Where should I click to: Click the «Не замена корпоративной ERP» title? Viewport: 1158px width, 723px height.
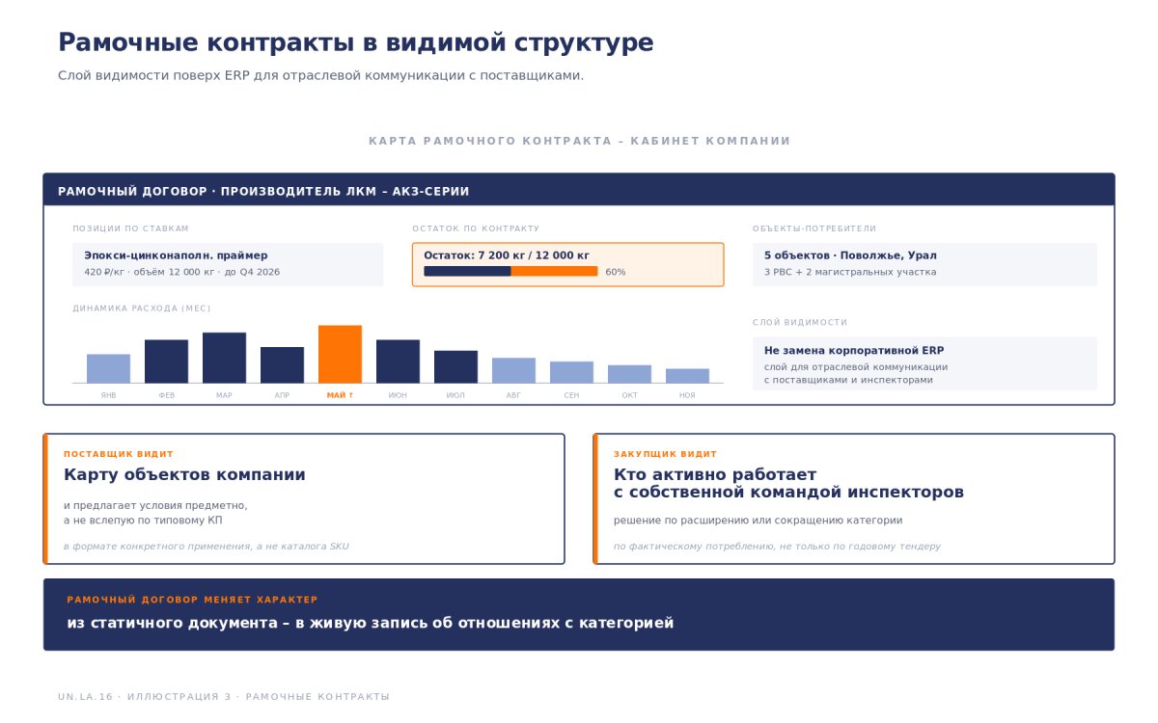click(x=854, y=351)
